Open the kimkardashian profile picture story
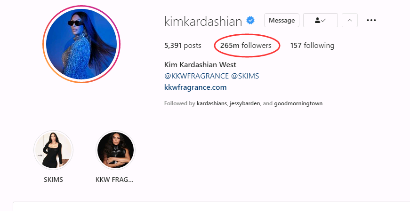Screen dimensions: 410x211 (x=81, y=44)
